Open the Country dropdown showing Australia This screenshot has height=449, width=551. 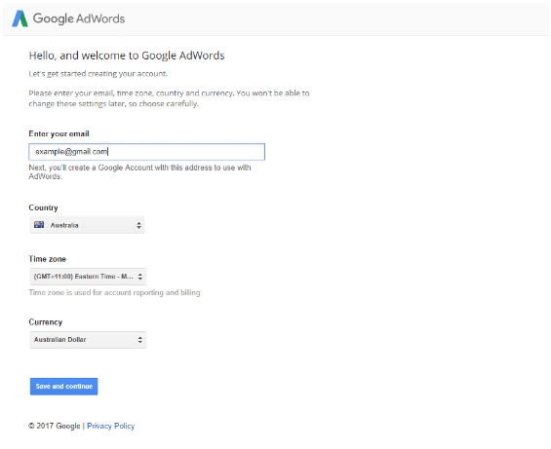pos(87,225)
